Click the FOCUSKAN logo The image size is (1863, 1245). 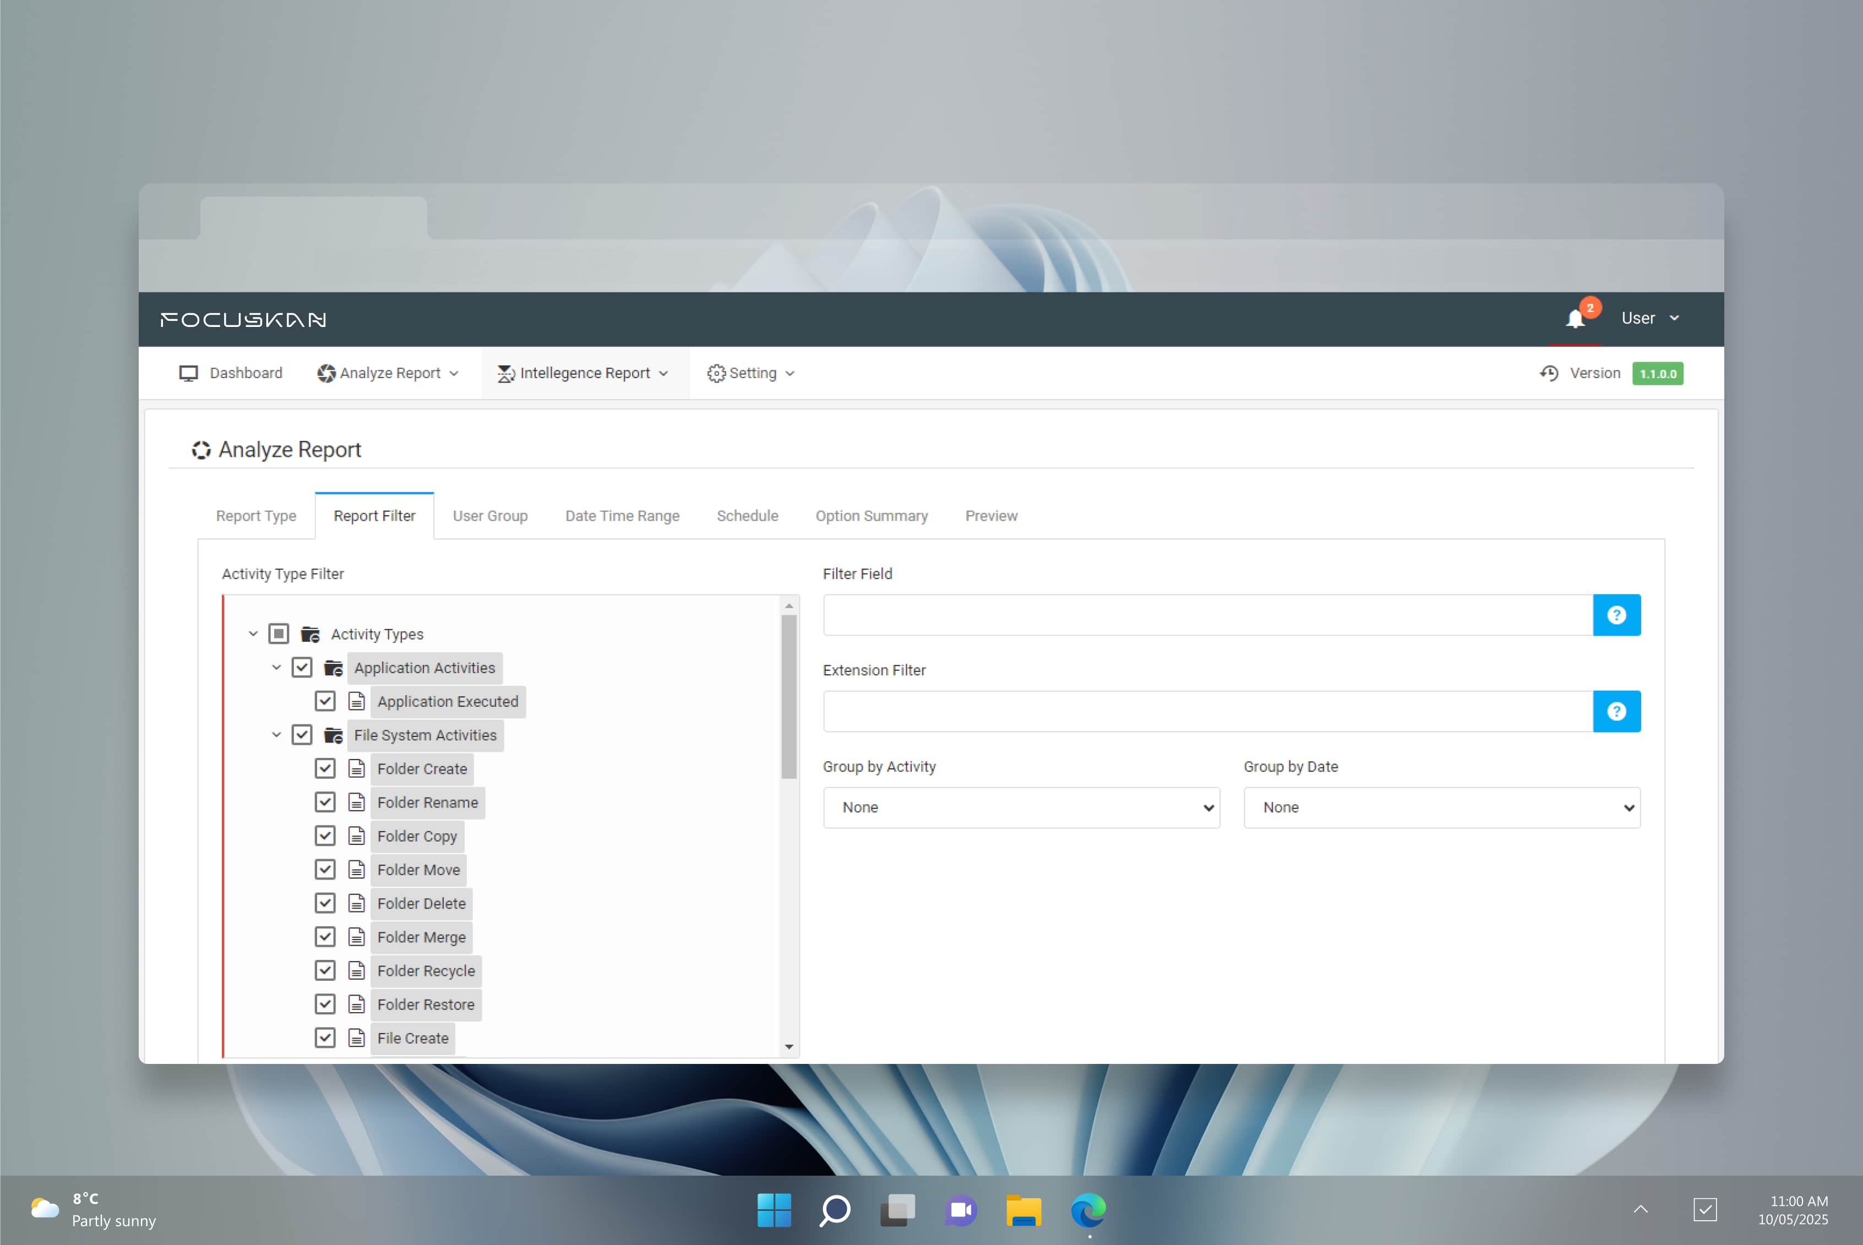(243, 319)
